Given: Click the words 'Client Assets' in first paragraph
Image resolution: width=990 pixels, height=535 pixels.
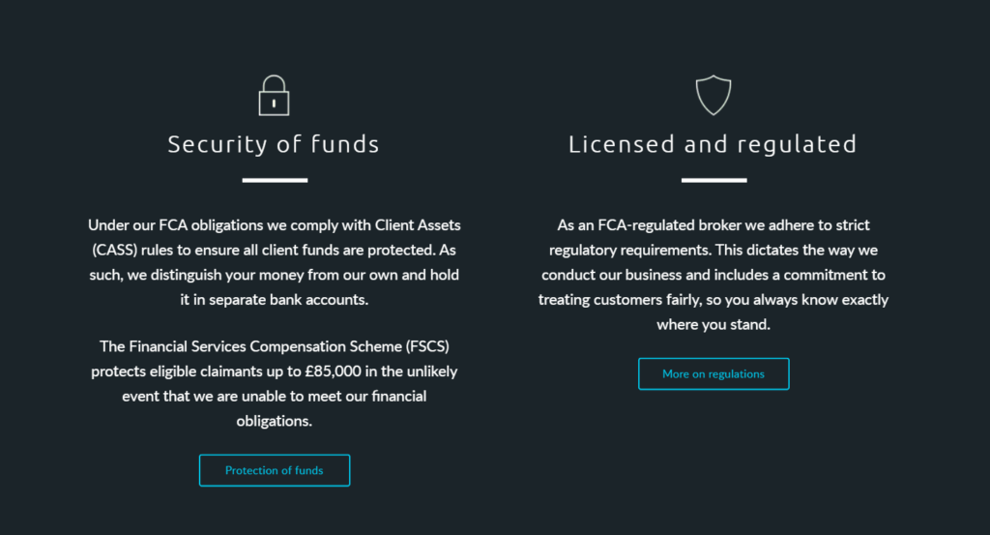Looking at the screenshot, I should pyautogui.click(x=418, y=224).
